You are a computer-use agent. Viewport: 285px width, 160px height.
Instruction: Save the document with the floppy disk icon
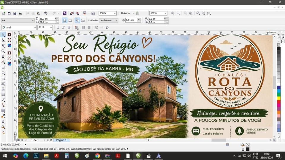click(15, 13)
